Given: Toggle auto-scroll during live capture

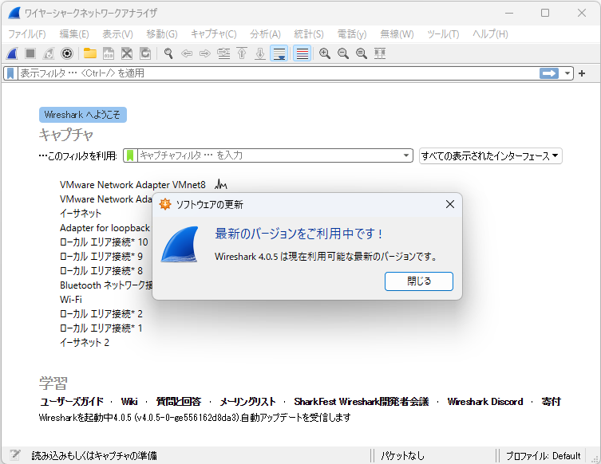Looking at the screenshot, I should [x=279, y=53].
